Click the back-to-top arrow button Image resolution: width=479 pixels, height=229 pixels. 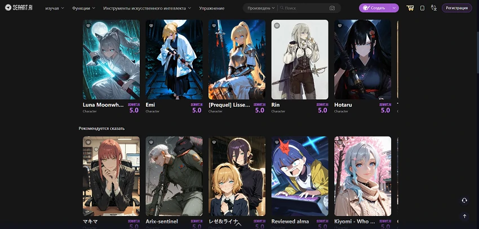[x=464, y=216]
